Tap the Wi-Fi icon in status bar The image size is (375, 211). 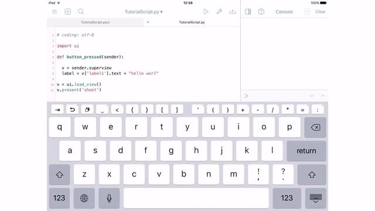point(59,3)
